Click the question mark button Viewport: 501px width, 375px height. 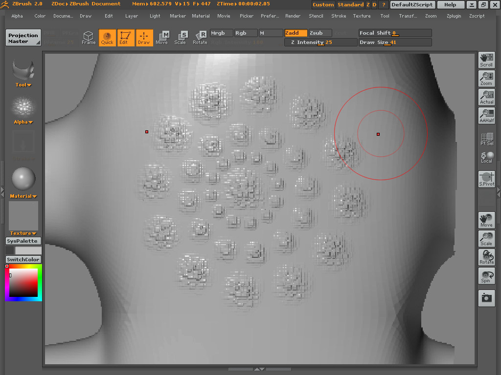(x=384, y=4)
